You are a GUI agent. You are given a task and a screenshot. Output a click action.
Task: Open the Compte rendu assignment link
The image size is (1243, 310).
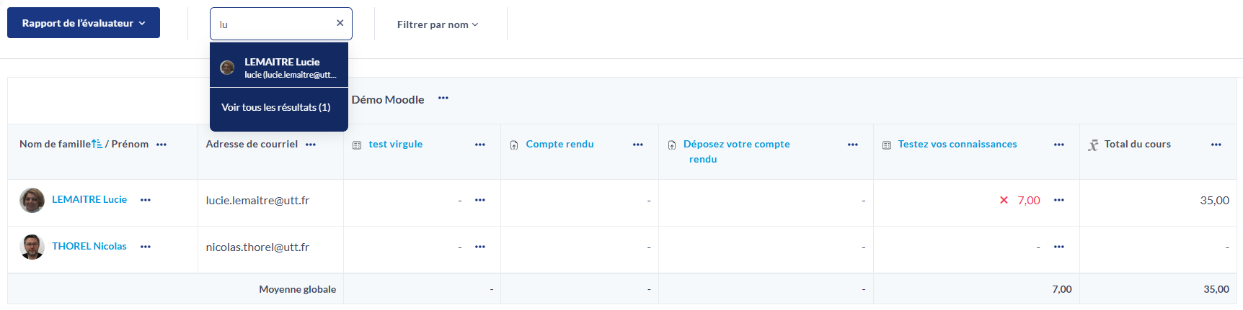click(x=560, y=144)
